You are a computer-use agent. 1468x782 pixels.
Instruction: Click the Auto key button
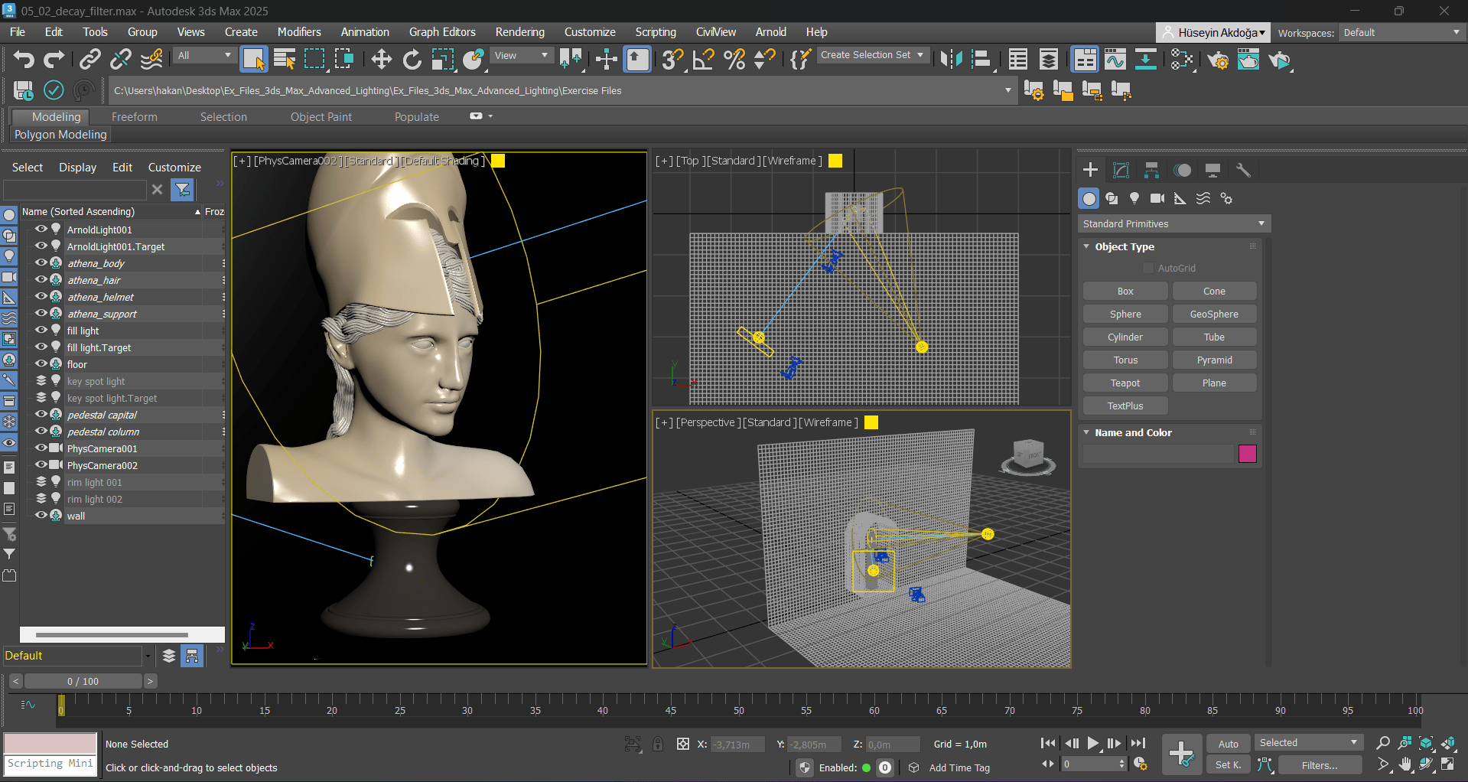[x=1228, y=744]
